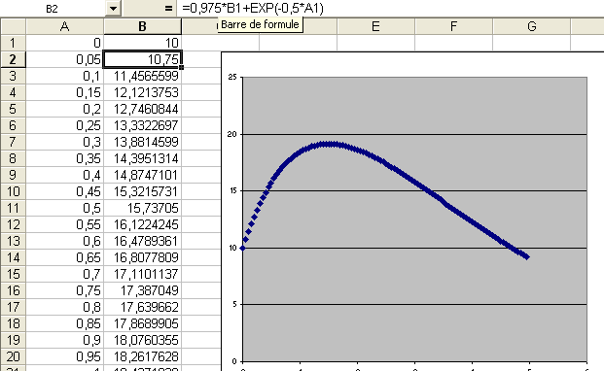This screenshot has width=604, height=371.
Task: Select cell with value 13,3322697
Action: [143, 125]
